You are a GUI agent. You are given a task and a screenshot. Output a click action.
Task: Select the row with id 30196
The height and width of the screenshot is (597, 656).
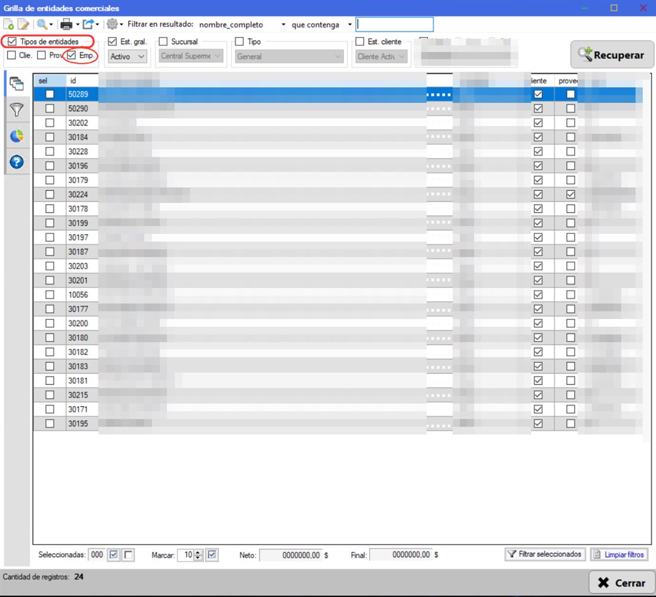tap(338, 166)
